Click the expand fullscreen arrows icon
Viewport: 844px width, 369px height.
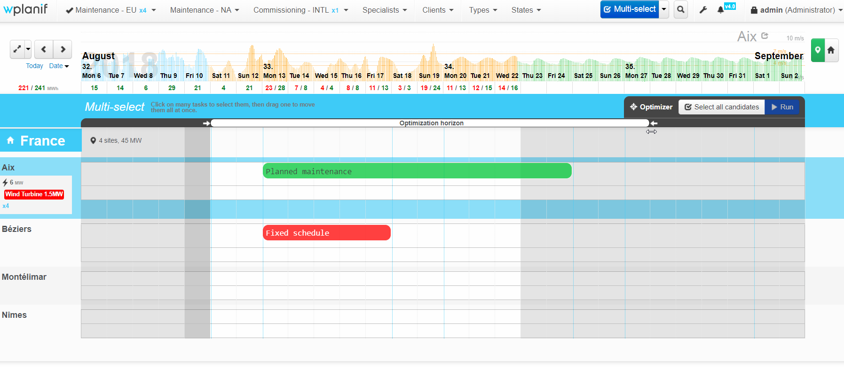17,49
